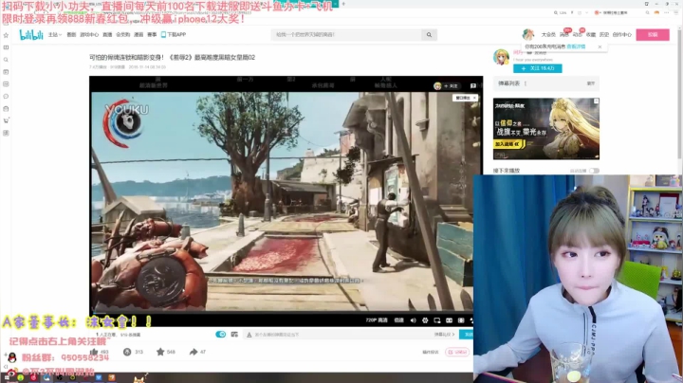Open danmaku settings icon next to switch
The width and height of the screenshot is (683, 383).
tap(234, 335)
